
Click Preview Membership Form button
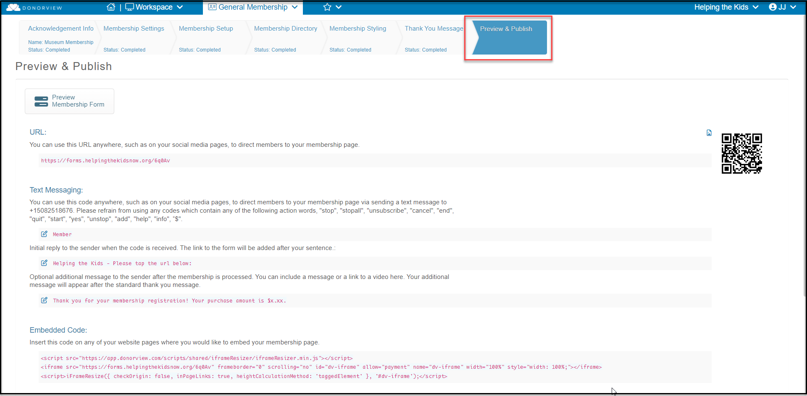pos(69,101)
